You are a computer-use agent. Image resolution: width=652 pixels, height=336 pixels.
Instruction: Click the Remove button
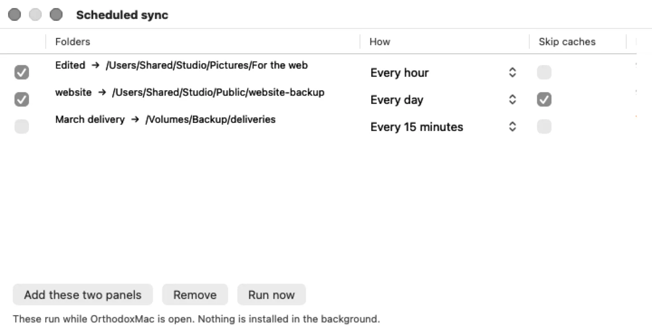(x=195, y=295)
